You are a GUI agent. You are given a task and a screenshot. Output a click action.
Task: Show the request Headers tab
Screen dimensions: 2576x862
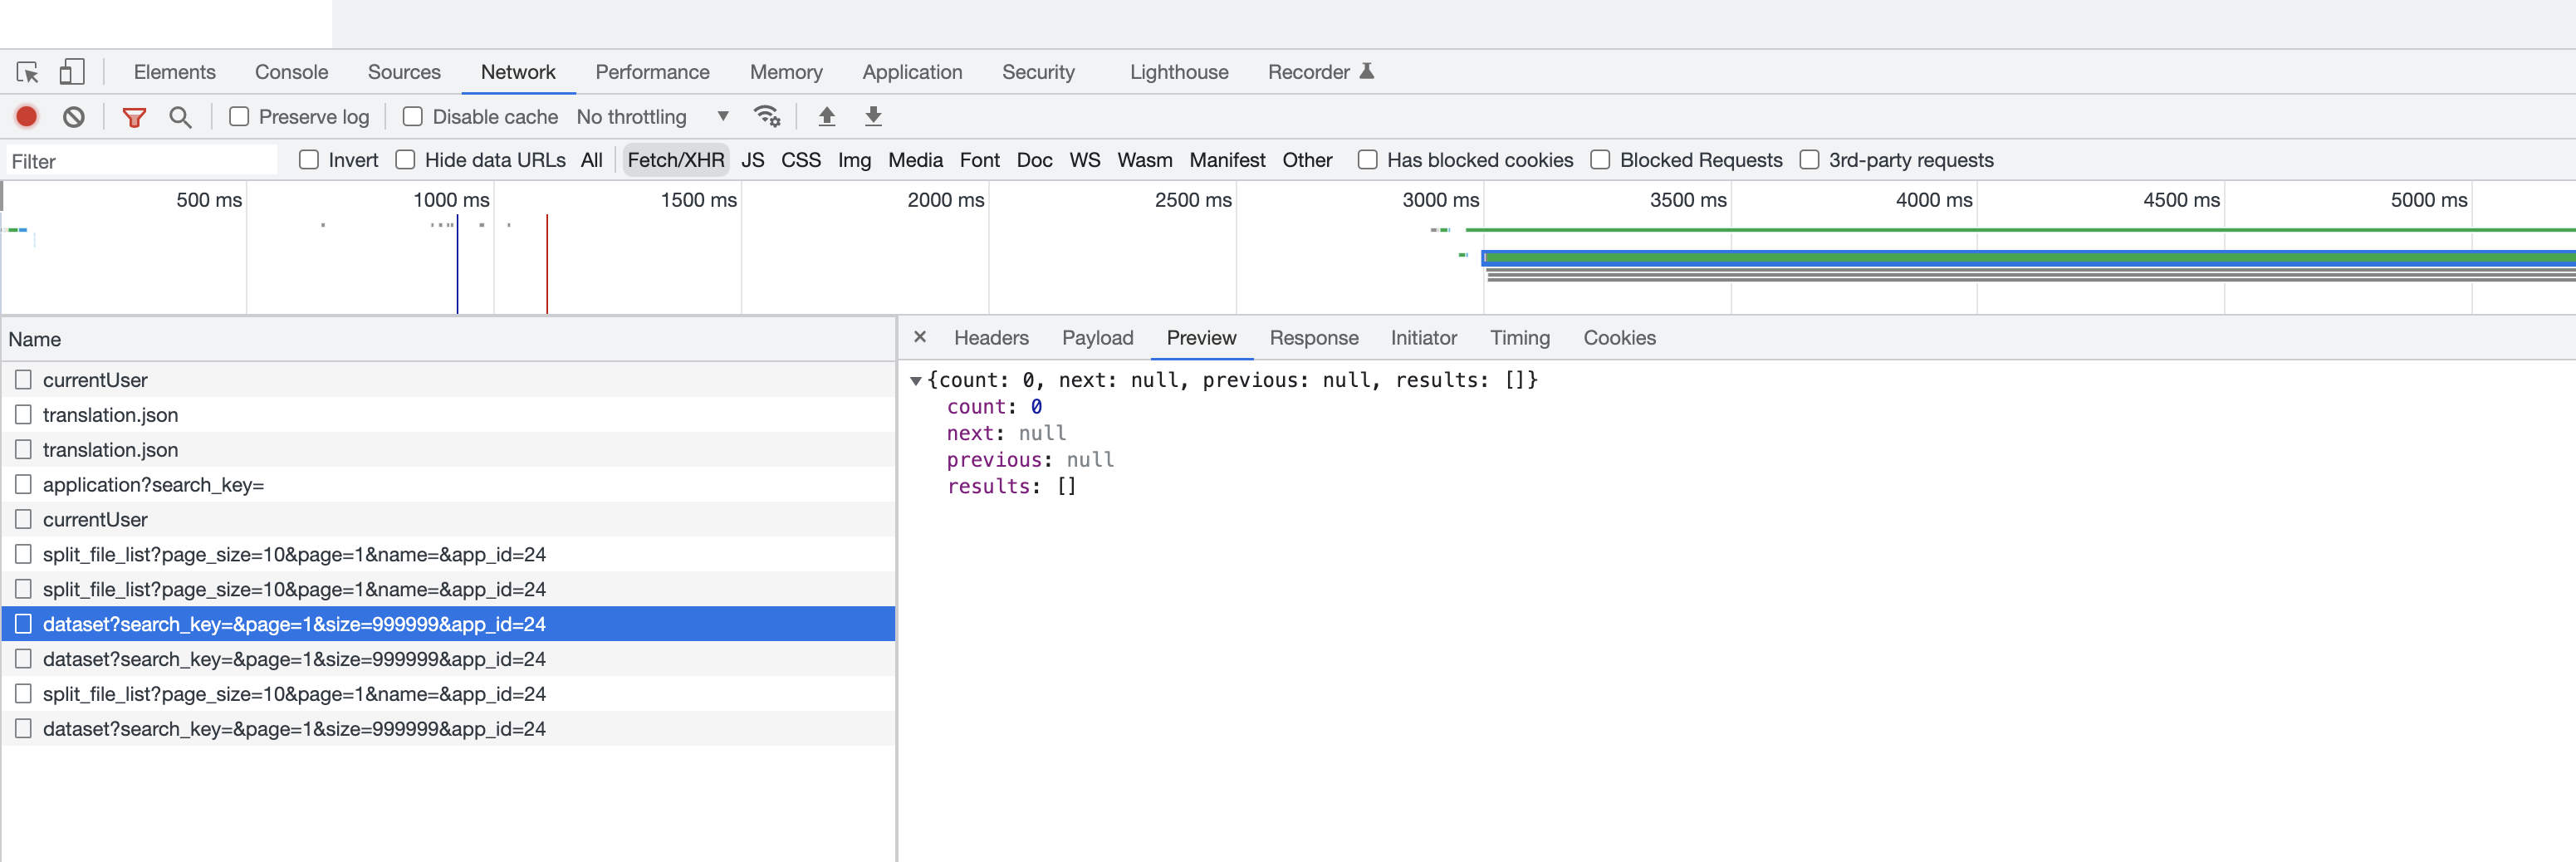click(x=991, y=338)
